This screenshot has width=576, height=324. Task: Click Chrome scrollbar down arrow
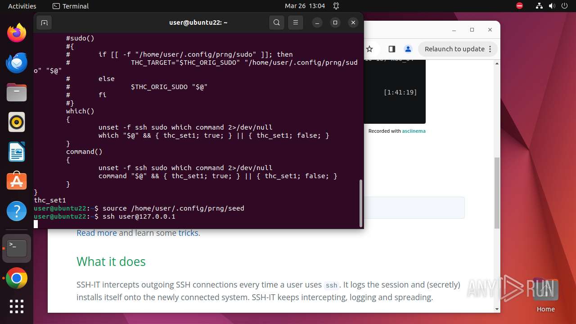tap(497, 309)
